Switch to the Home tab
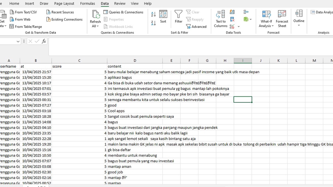Image resolution: width=333 pixels, height=187 pixels. (x=14, y=3)
